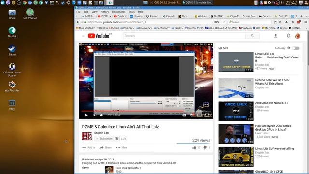The height and width of the screenshot is (174, 309).
Task: Click the Autoplay info icon
Action: (x=289, y=48)
